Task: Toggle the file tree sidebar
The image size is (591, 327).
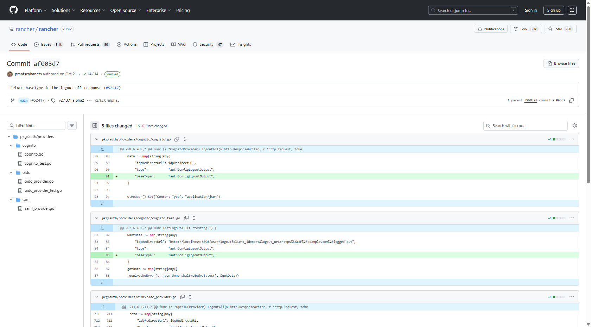Action: point(95,126)
